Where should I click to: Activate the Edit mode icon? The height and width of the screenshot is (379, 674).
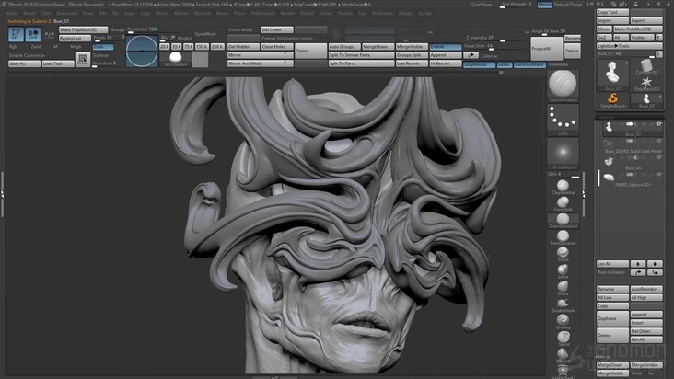[x=16, y=34]
